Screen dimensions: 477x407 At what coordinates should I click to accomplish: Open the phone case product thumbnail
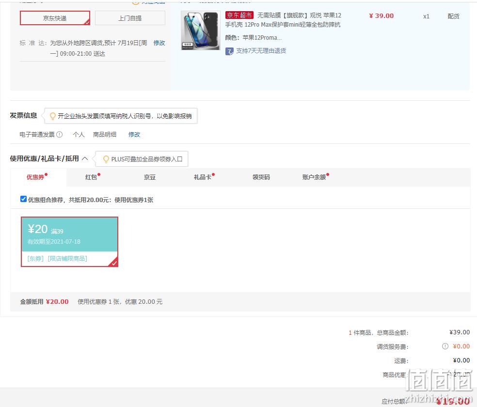click(201, 31)
